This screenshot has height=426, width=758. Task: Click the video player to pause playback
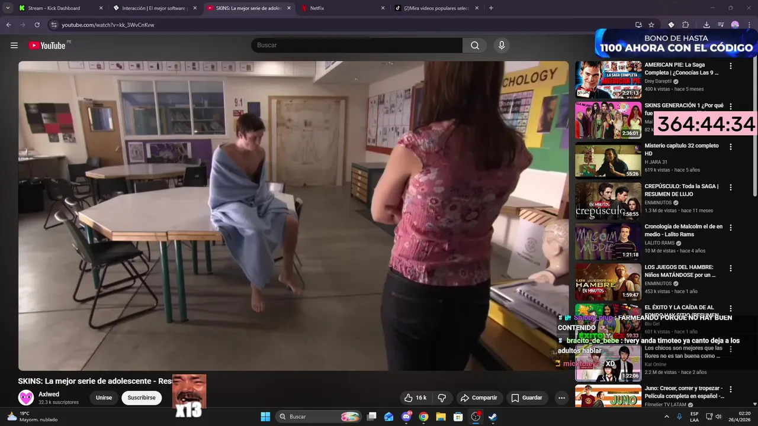(x=293, y=216)
